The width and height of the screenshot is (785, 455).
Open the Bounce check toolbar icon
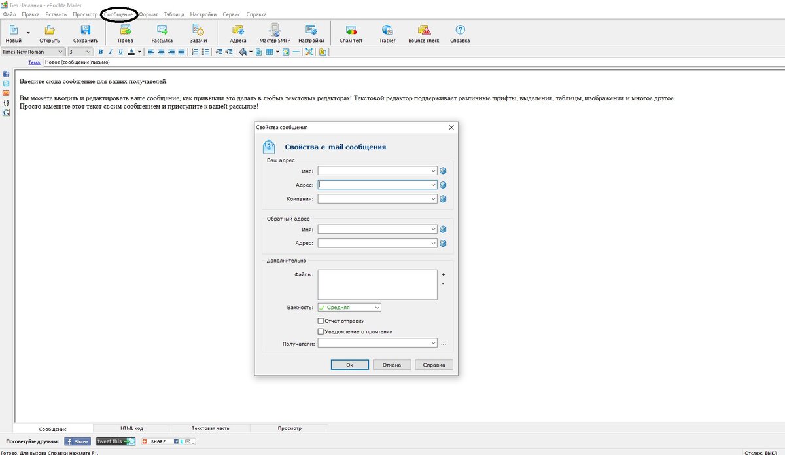coord(424,30)
